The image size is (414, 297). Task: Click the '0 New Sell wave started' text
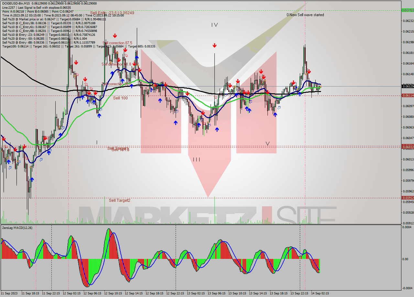click(x=305, y=15)
